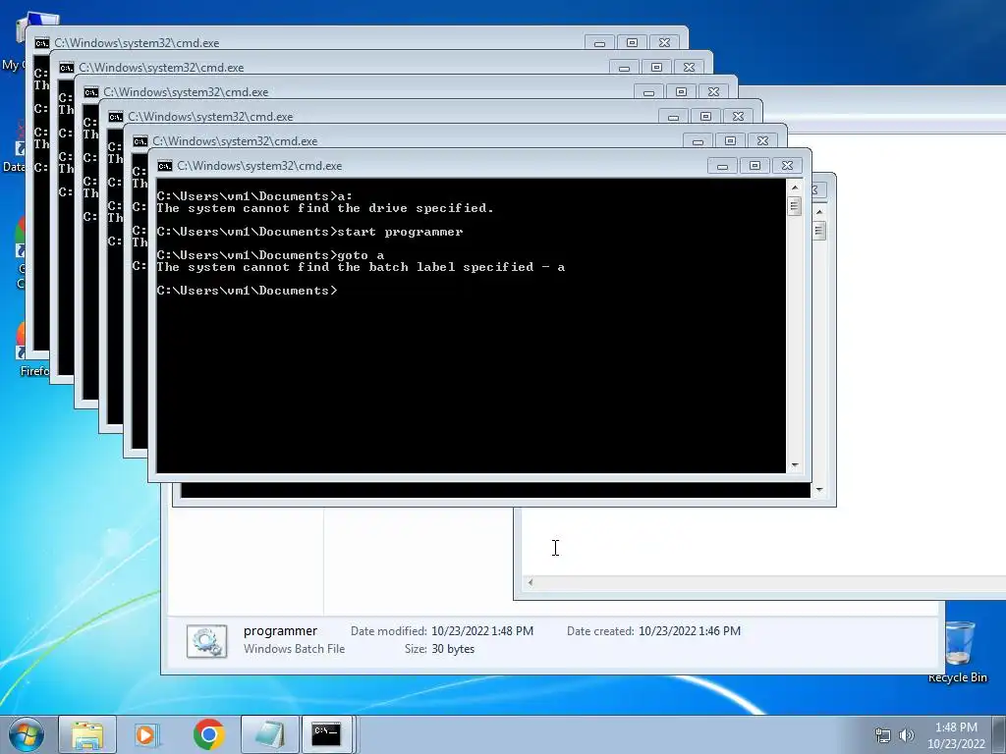The image size is (1006, 754).
Task: Minimize the front cmd.exe window
Action: click(x=722, y=166)
